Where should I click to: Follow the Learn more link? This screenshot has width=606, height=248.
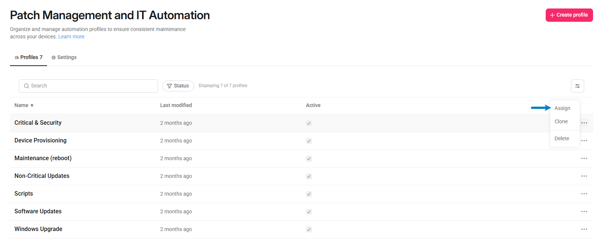click(71, 37)
